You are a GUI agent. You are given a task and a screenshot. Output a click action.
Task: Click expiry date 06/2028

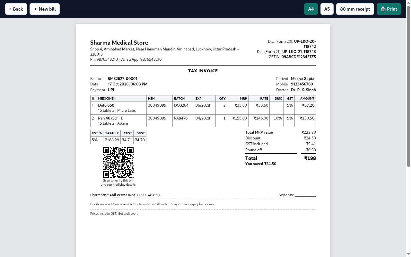203,105
